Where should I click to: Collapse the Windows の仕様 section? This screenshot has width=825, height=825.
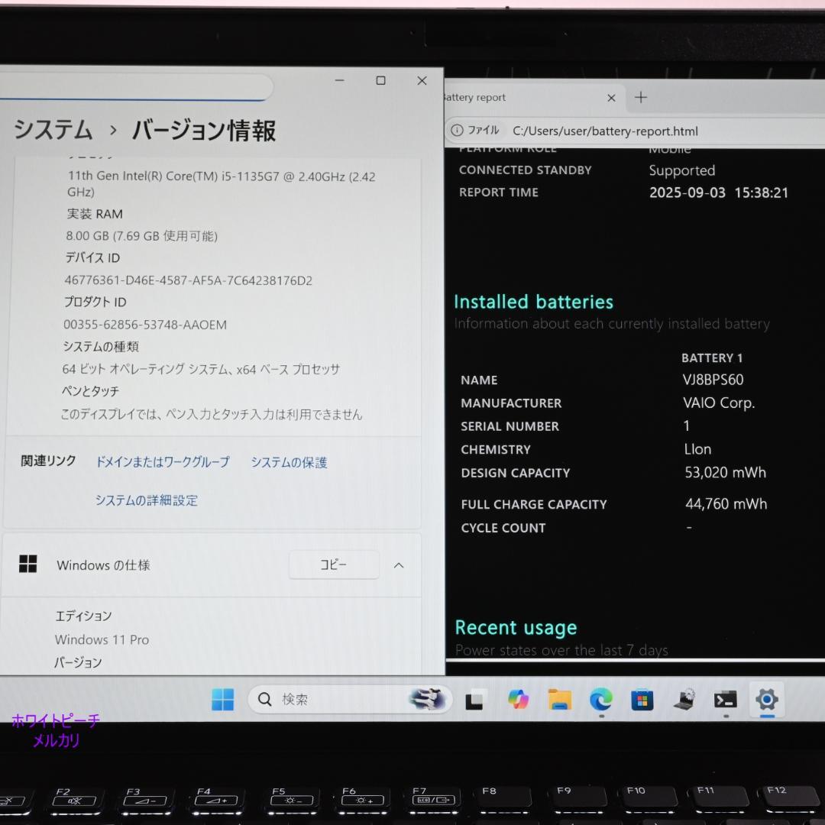(x=398, y=565)
